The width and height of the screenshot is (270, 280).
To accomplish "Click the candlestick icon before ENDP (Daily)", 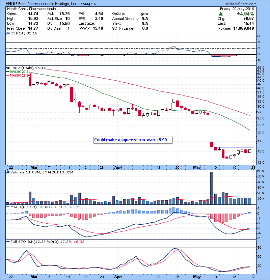I will tap(8, 68).
